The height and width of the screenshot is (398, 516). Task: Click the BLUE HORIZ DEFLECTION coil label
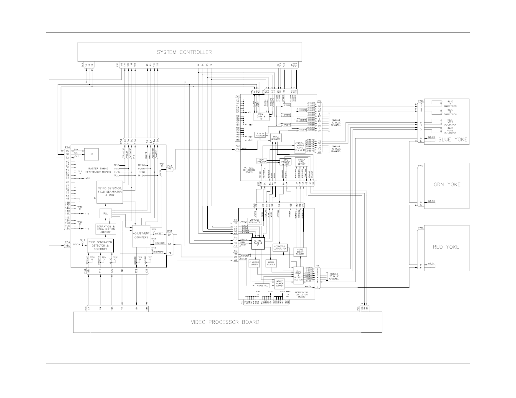[450, 130]
